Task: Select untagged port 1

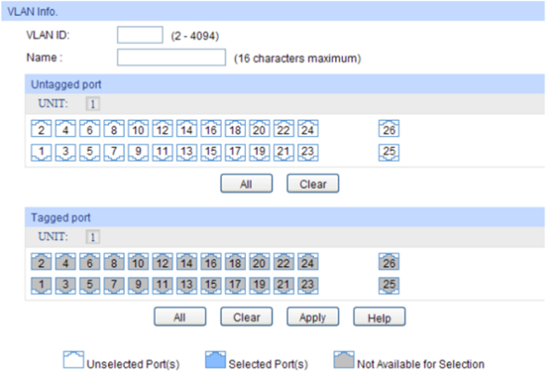Action: pos(40,151)
